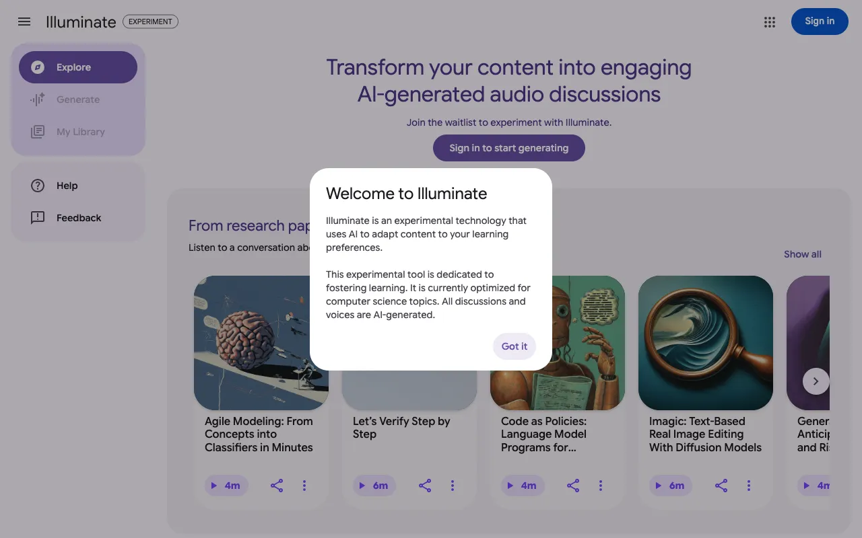
Task: Open options menu for Let's Verify Step by Step
Action: tap(453, 485)
